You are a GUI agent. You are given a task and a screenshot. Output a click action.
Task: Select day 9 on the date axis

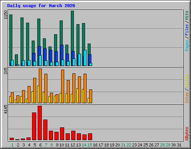(x=57, y=145)
